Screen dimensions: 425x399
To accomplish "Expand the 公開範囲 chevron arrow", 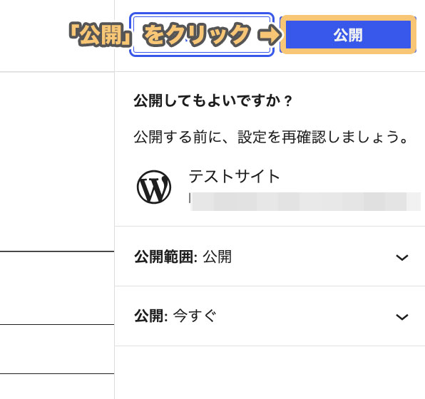I will point(402,257).
